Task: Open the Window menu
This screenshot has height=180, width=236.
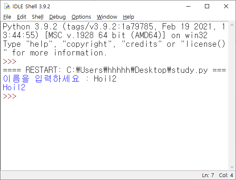Action: point(107,17)
